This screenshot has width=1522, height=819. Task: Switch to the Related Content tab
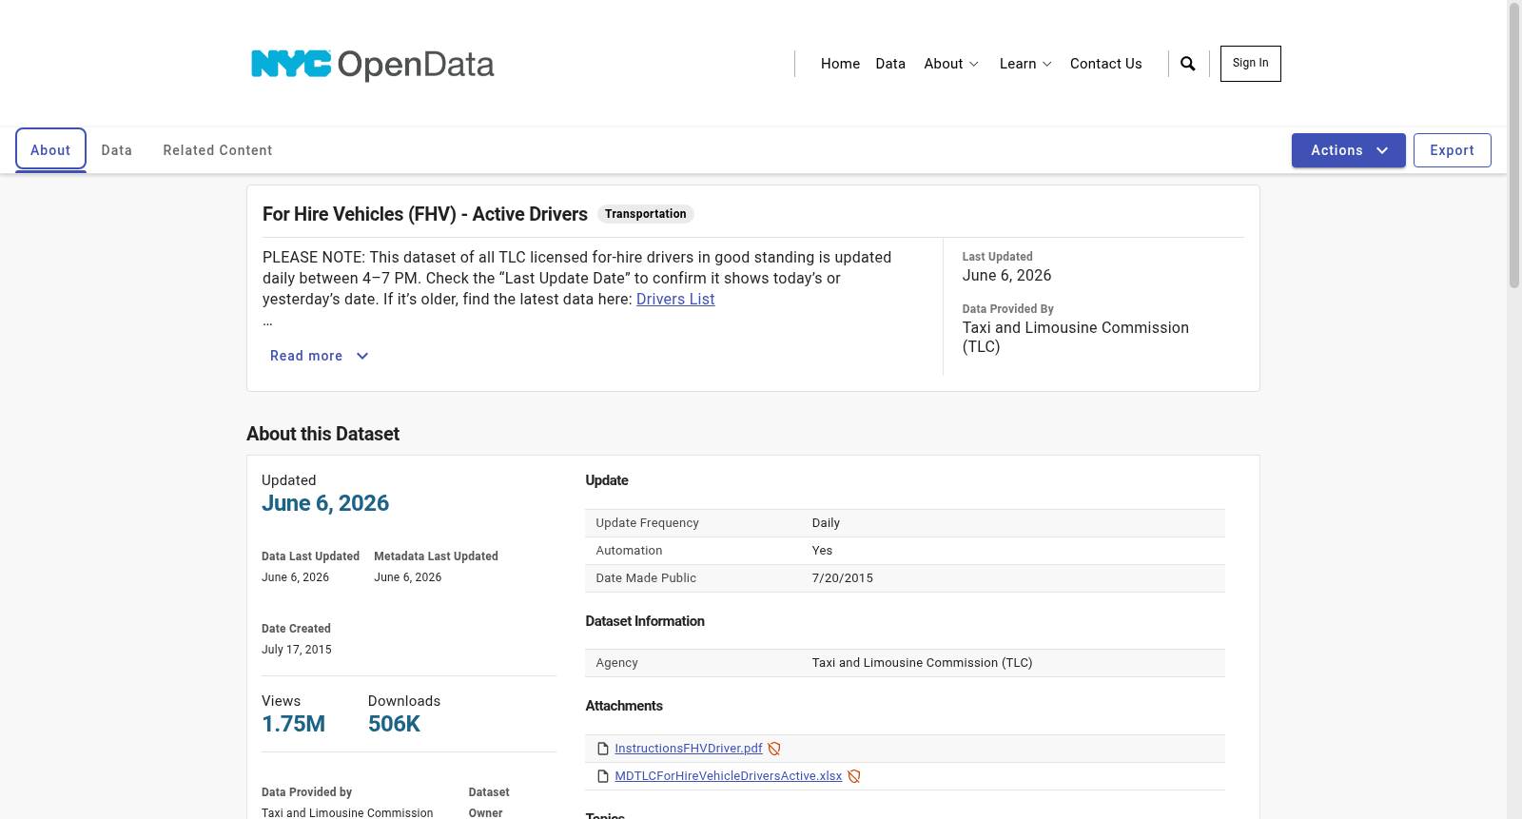click(218, 150)
